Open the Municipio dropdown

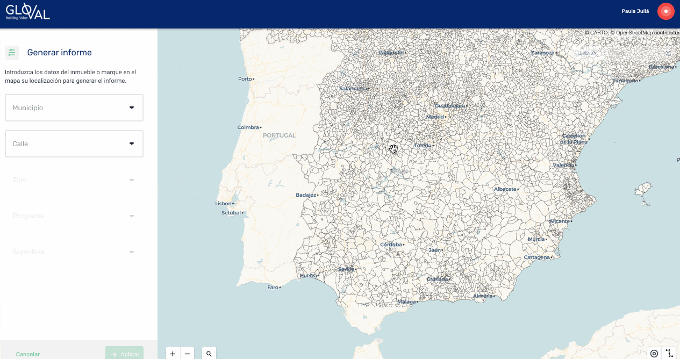131,107
